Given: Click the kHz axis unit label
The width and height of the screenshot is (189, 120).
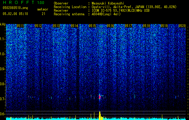Looking at the screenshot, I should 3,24.
